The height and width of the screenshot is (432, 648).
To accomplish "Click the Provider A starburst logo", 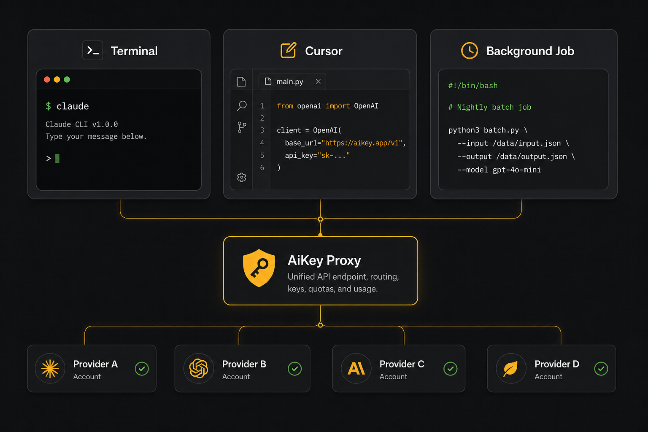I will pyautogui.click(x=50, y=369).
